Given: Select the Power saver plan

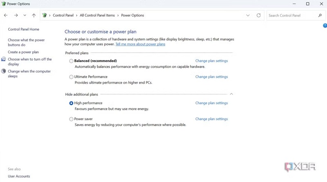Looking at the screenshot, I should (x=72, y=119).
